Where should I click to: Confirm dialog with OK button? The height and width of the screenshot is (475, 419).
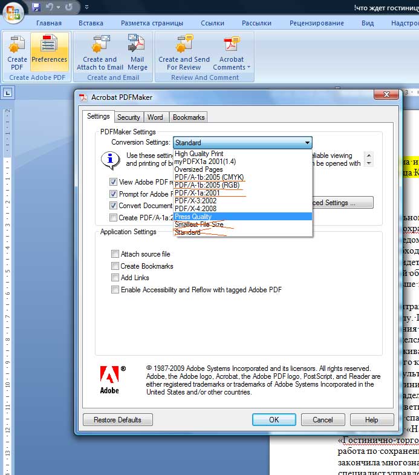274,419
